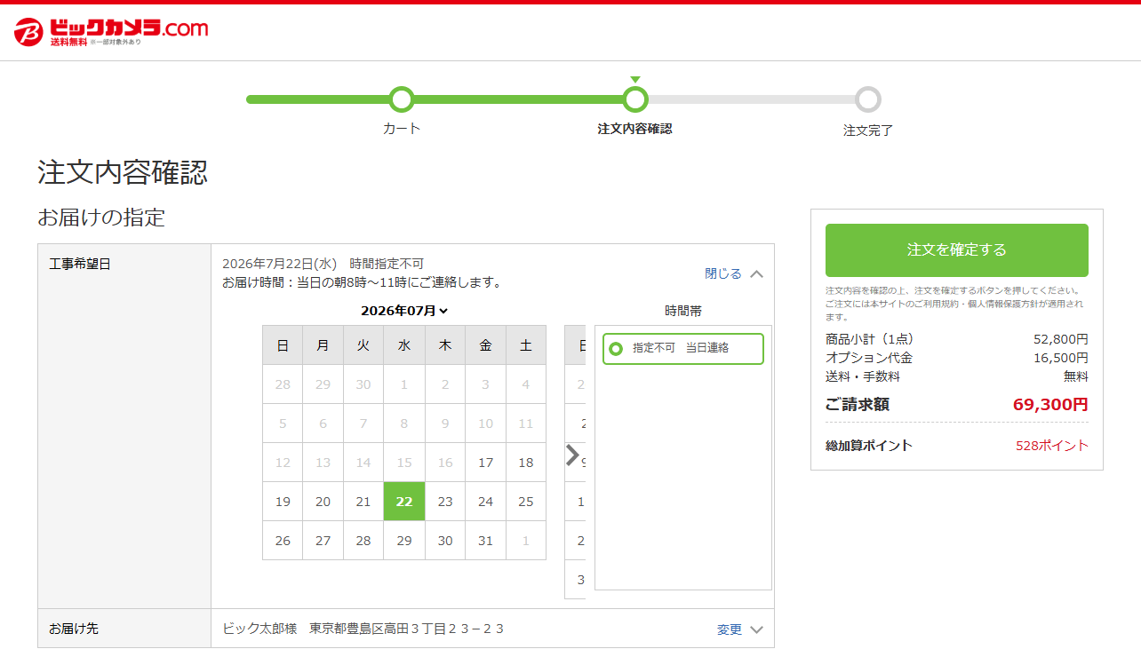Click the 2026年7月22日(水) 時間指定不可 text
1141x657 pixels.
[323, 264]
